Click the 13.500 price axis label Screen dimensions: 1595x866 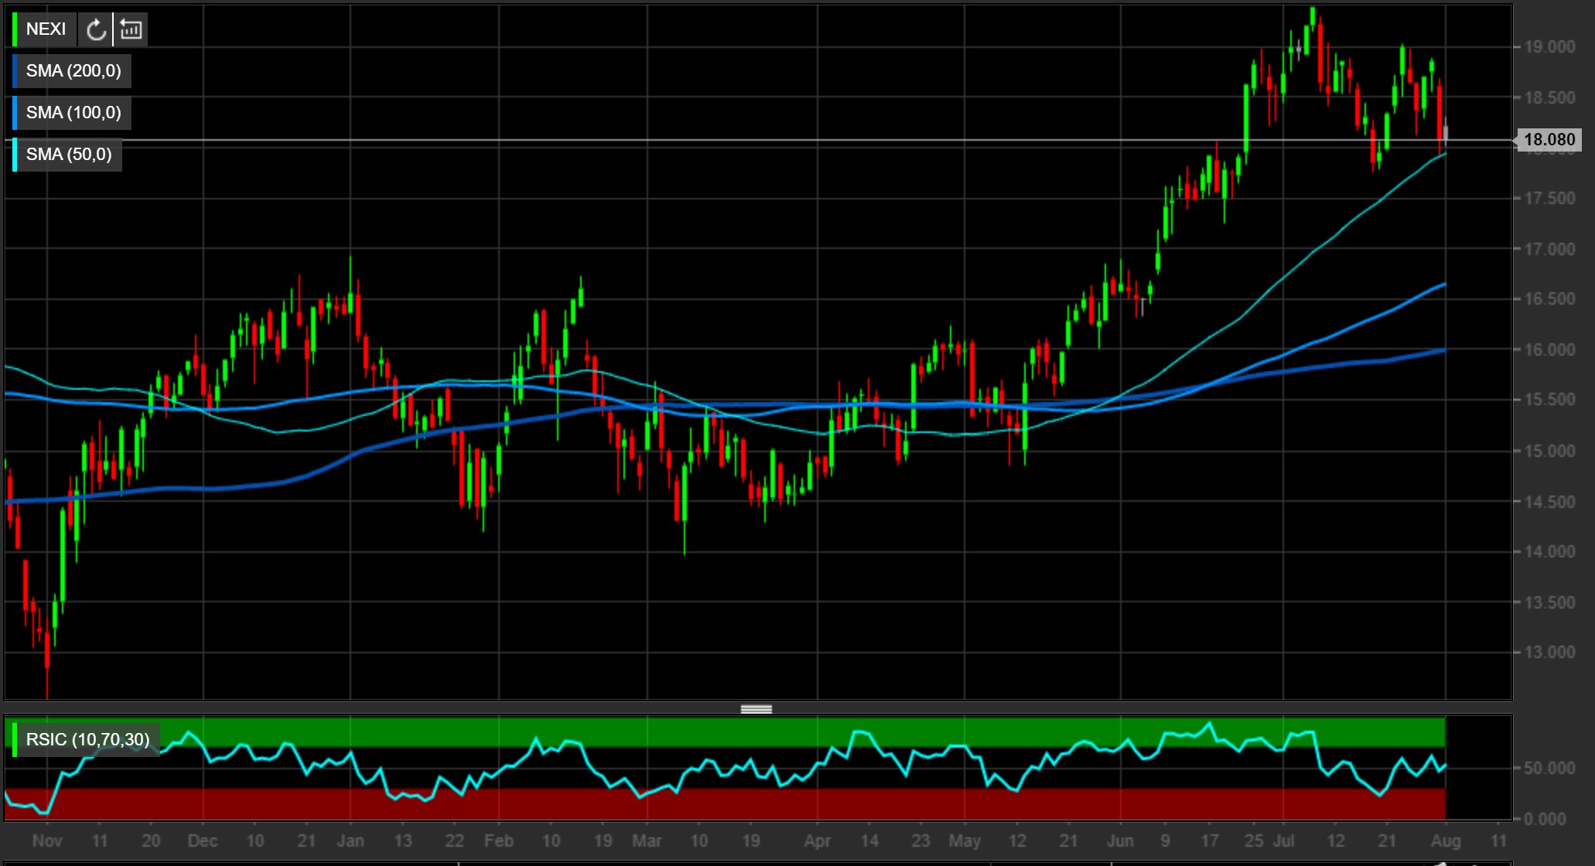1549,602
